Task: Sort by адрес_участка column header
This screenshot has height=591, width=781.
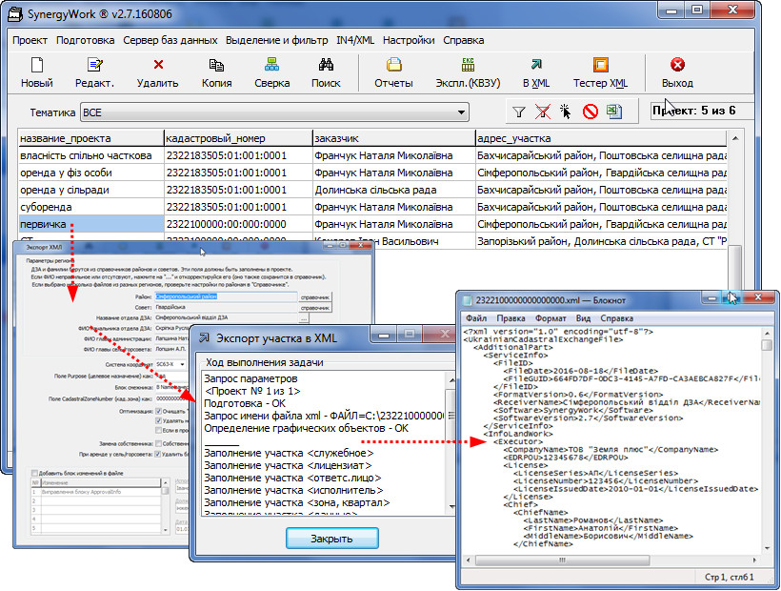Action: 601,138
